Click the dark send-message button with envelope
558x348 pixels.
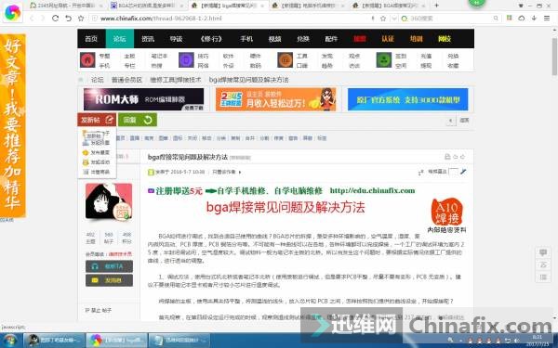[109, 280]
